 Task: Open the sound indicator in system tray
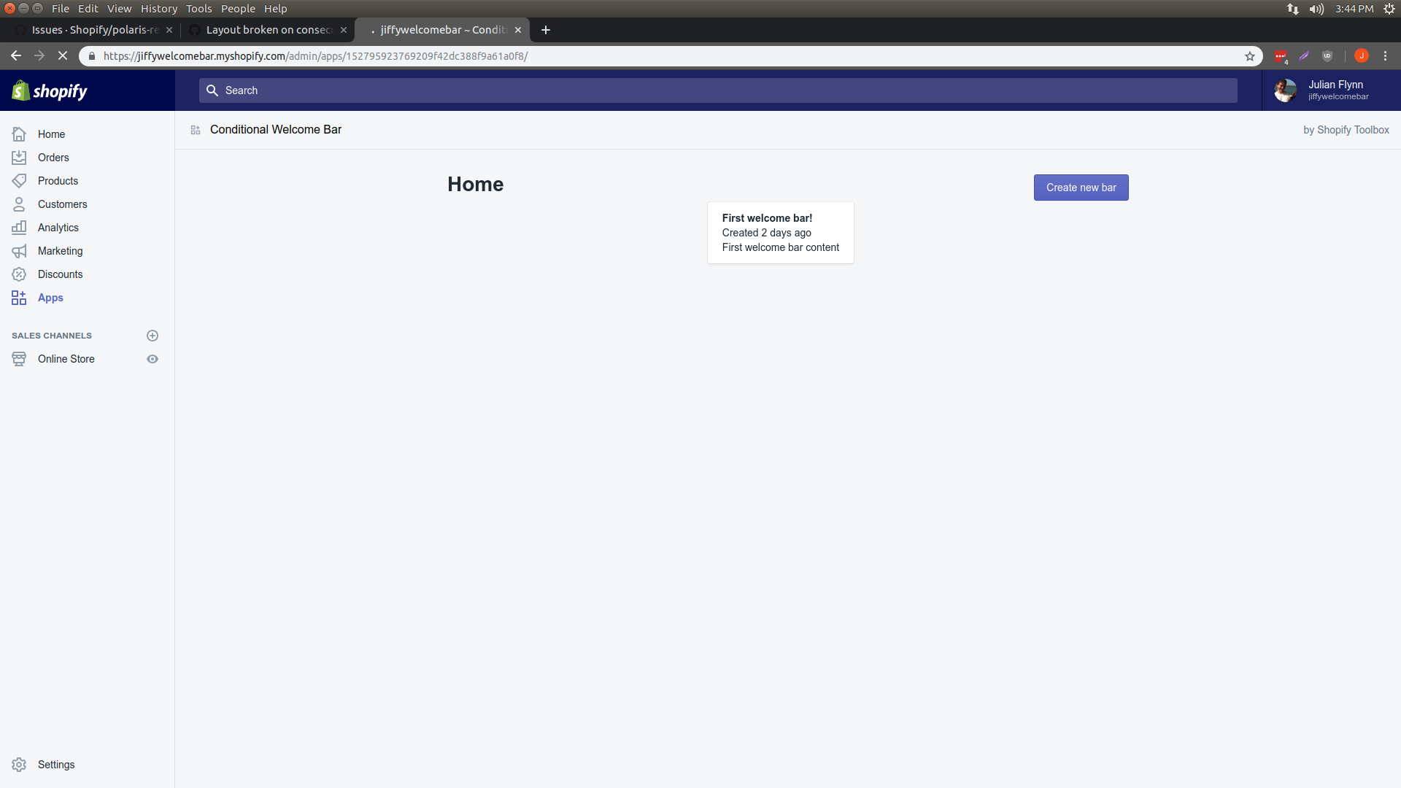[1316, 9]
